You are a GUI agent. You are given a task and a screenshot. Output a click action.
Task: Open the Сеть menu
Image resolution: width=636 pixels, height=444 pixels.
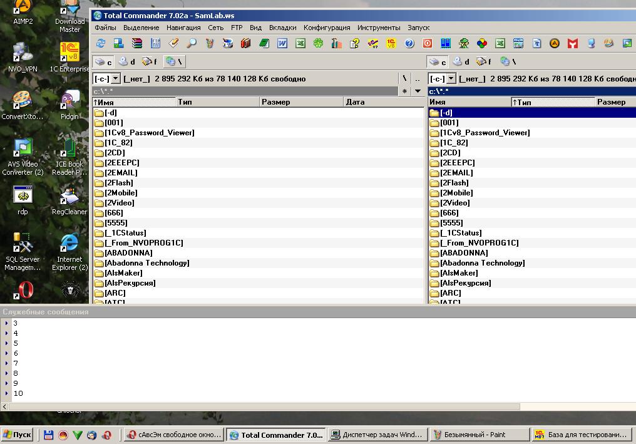pyautogui.click(x=216, y=28)
